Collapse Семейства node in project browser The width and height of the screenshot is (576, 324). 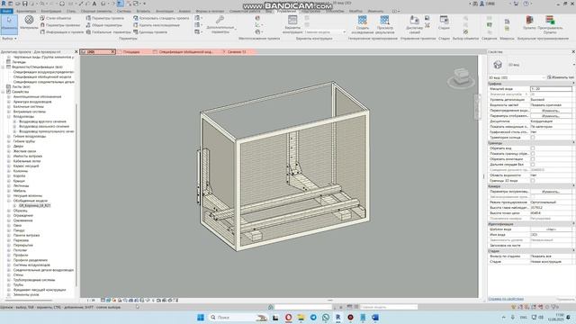click(3, 92)
